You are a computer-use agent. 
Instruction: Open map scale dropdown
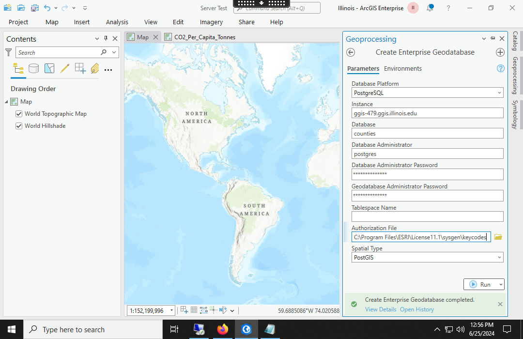(171, 310)
